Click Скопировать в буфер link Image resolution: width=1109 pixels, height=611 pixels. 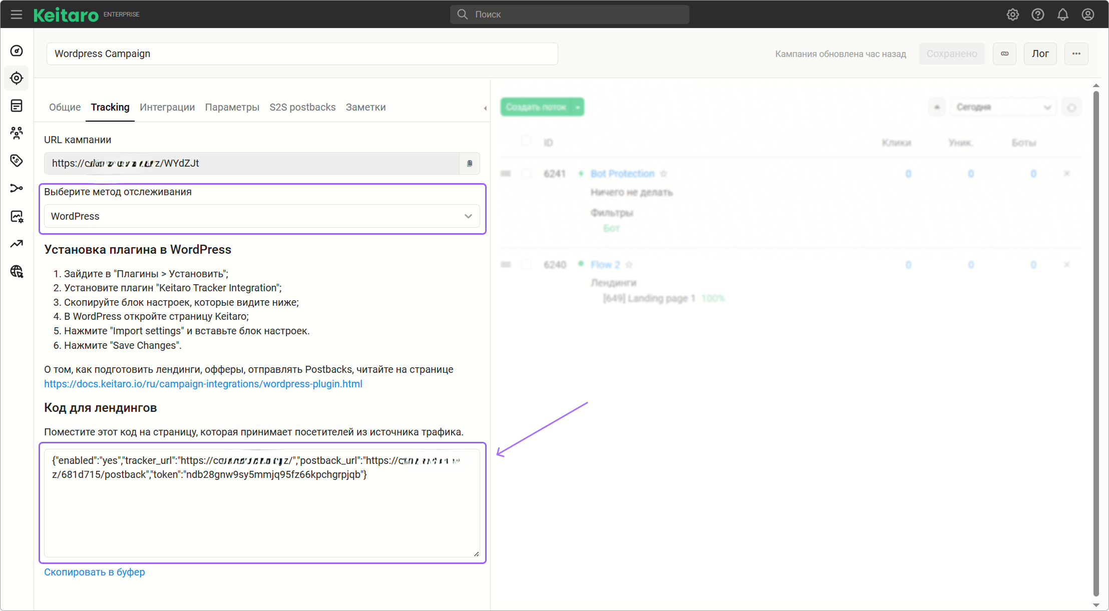pyautogui.click(x=95, y=572)
